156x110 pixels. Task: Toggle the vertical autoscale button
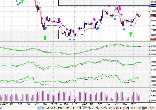point(83,108)
